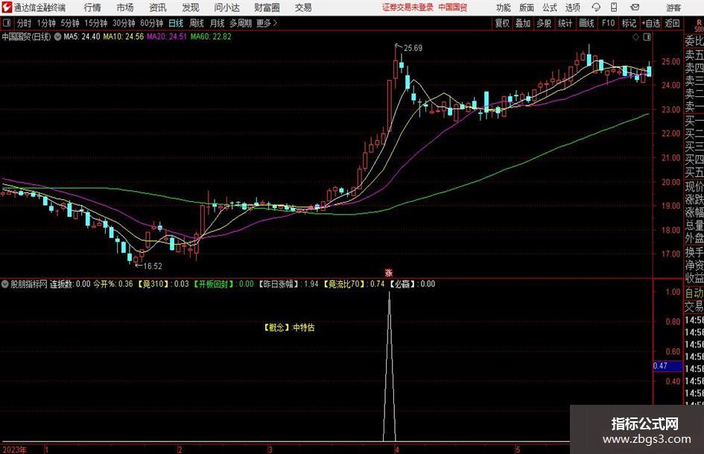This screenshot has width=704, height=454.
Task: Open the 公式 menu
Action: (549, 7)
